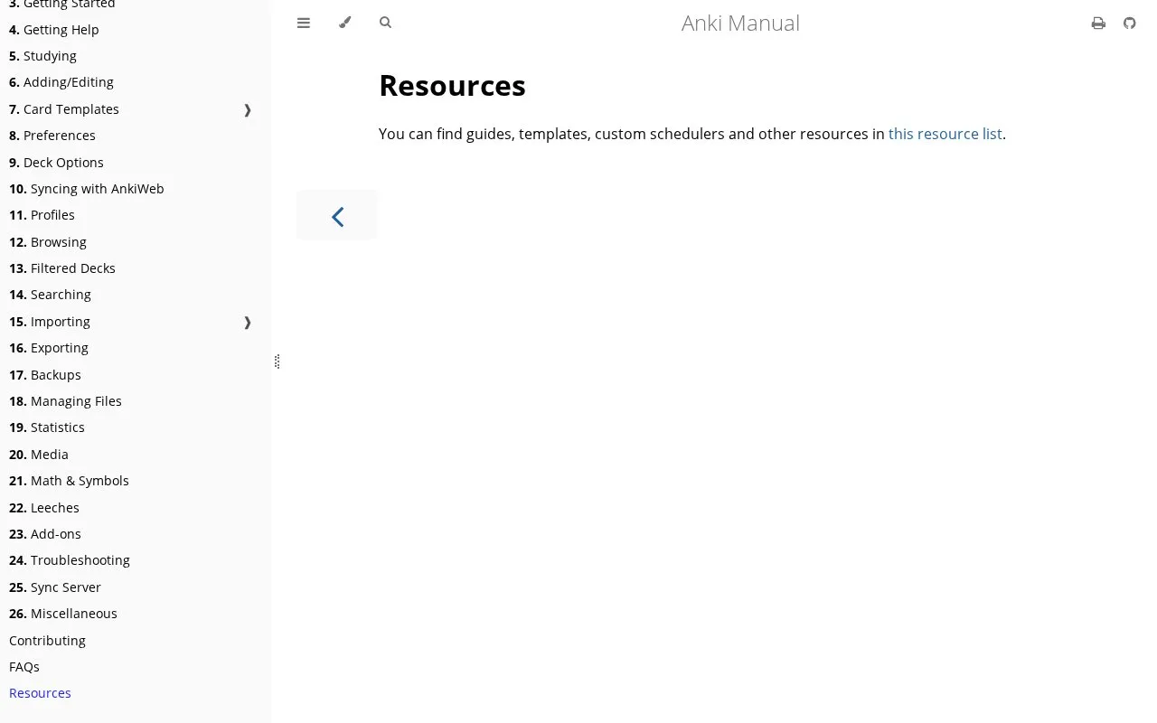Open the Getting Help chapter
1157x723 pixels.
click(54, 30)
